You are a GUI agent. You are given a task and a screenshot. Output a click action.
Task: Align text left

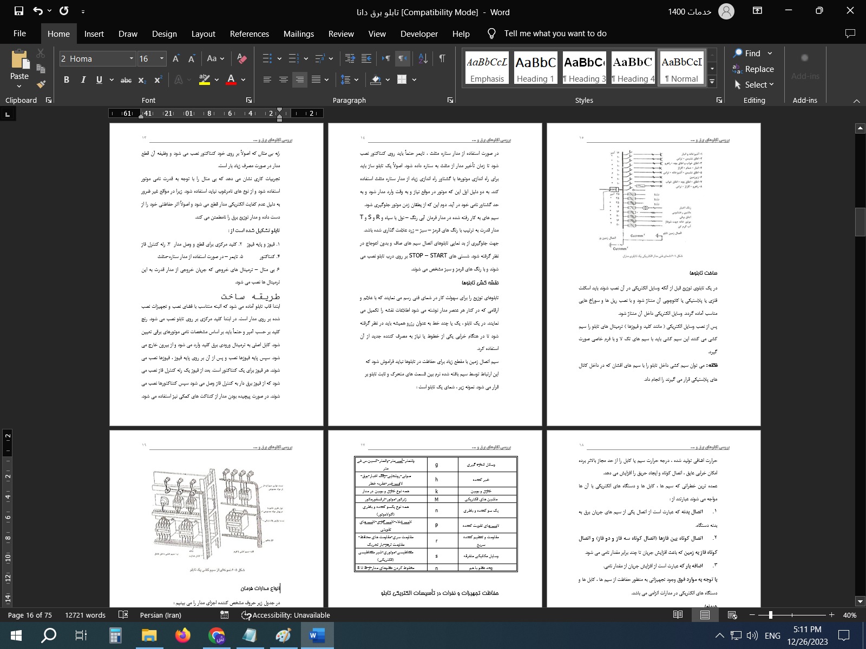[267, 80]
